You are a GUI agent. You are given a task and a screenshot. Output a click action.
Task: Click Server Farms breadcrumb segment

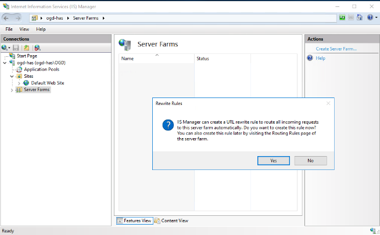(x=85, y=18)
